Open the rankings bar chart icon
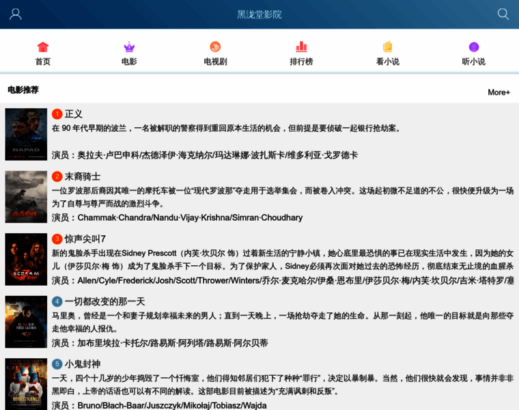Viewport: 519px width, 410px height. coord(301,47)
